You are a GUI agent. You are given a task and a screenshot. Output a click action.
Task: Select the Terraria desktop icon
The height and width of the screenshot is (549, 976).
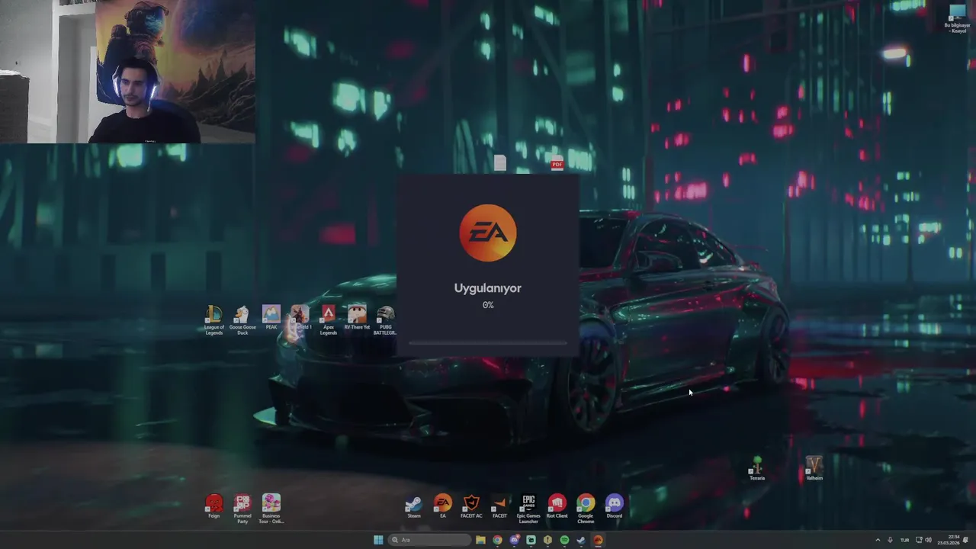coord(756,468)
